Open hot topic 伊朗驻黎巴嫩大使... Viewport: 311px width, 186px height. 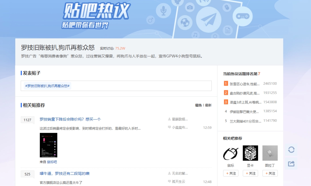pyautogui.click(x=244, y=112)
